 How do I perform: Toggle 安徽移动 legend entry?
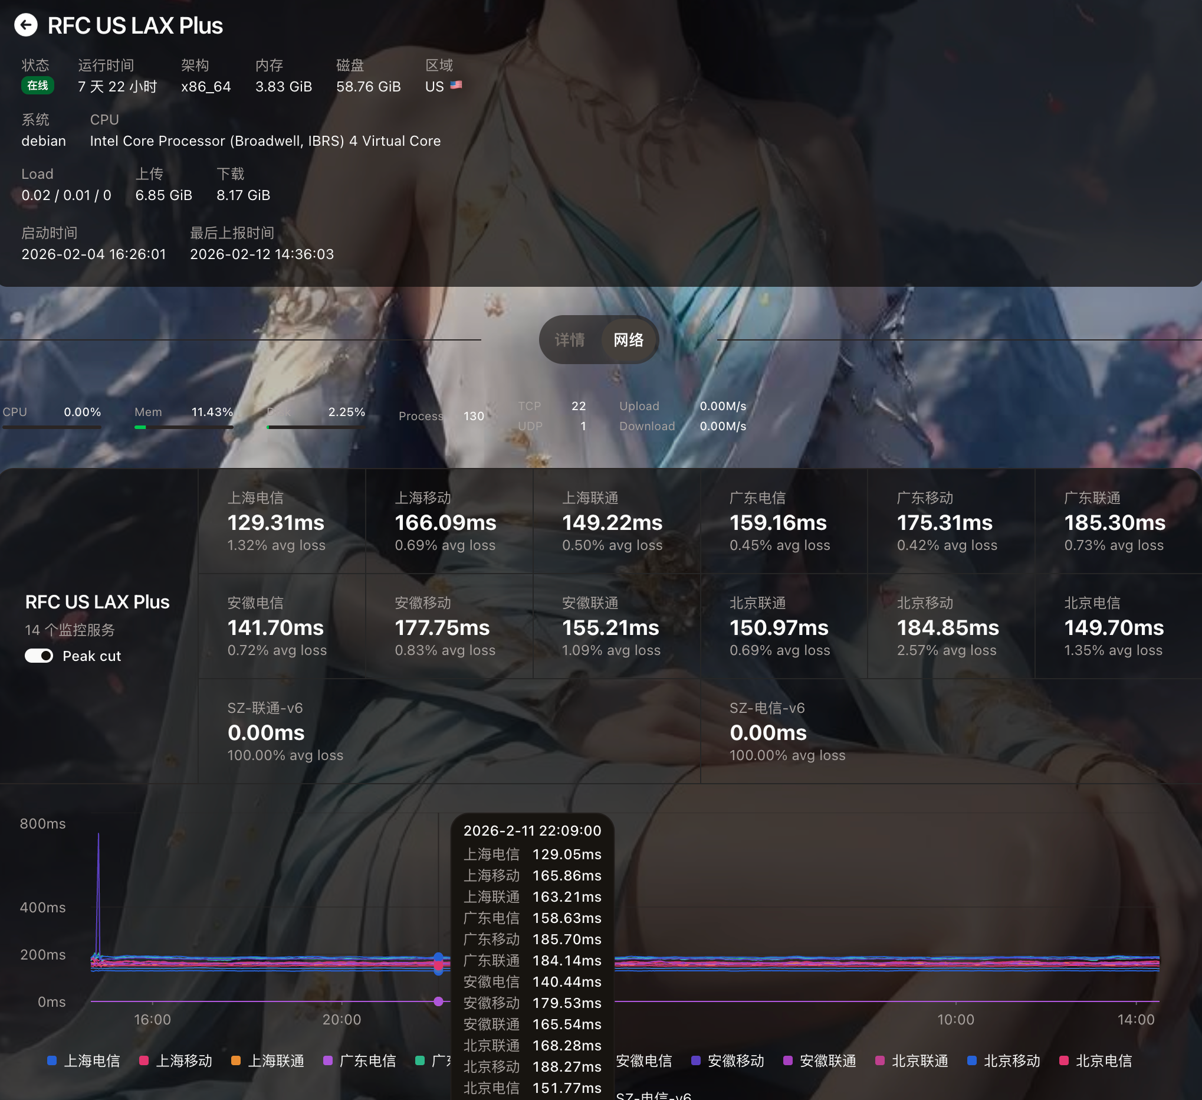click(735, 1060)
